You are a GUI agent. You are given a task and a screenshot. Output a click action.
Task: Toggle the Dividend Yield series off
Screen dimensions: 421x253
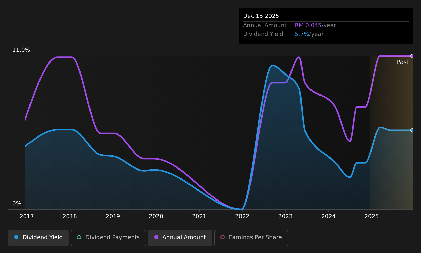click(x=38, y=238)
